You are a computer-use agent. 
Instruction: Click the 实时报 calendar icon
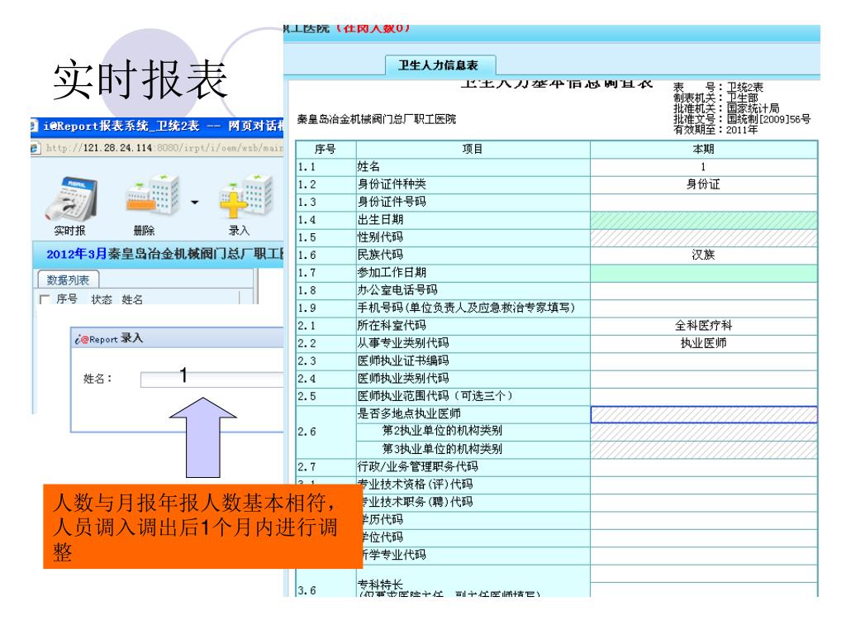70,198
